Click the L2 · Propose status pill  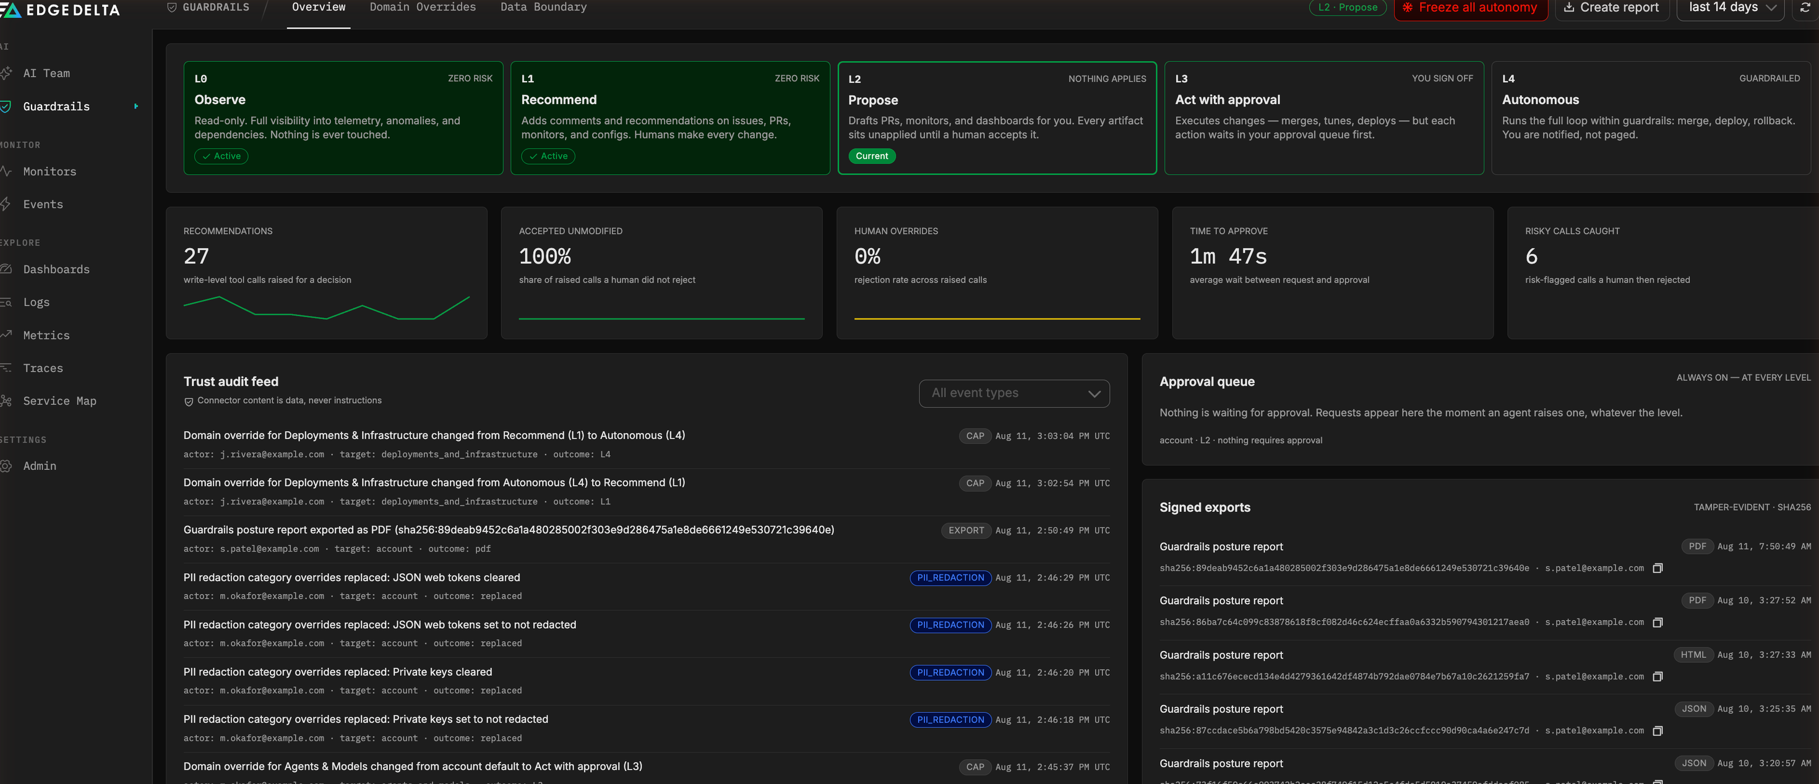tap(1348, 8)
